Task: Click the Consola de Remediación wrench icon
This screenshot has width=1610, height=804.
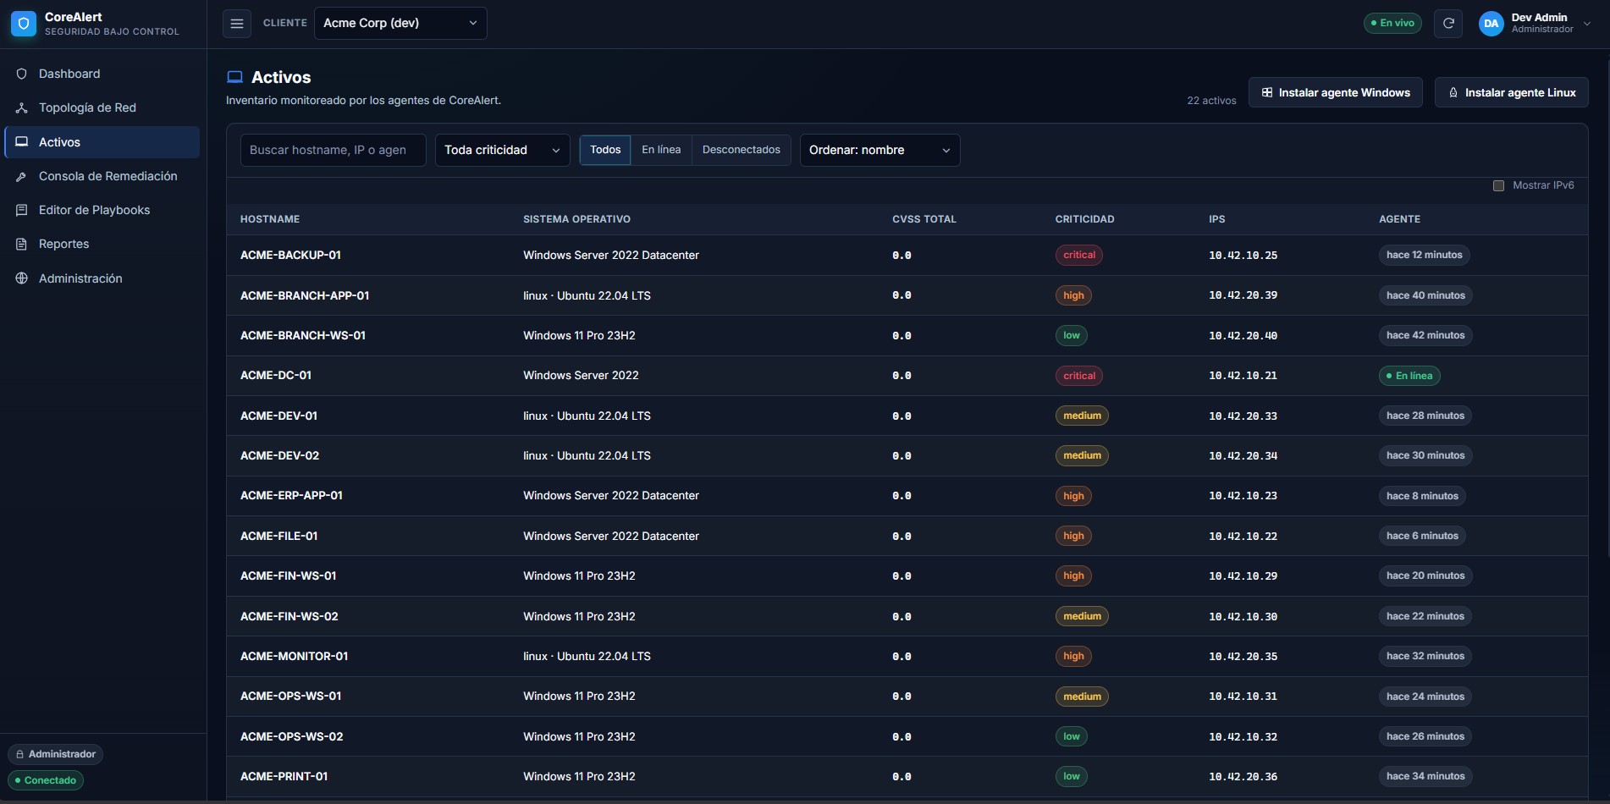Action: point(22,176)
